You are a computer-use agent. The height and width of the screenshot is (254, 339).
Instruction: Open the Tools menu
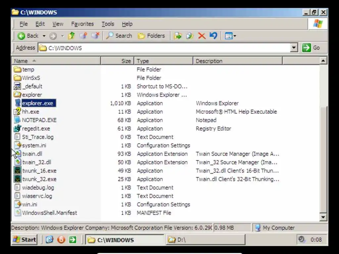(x=108, y=24)
